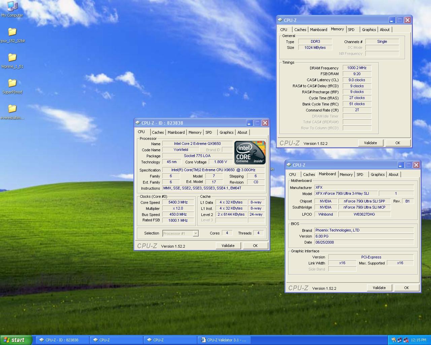Expand the Processor #1 selection dropdown
The image size is (431, 345).
pos(196,233)
